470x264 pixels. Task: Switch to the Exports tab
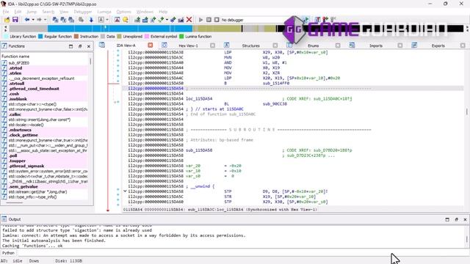438,45
